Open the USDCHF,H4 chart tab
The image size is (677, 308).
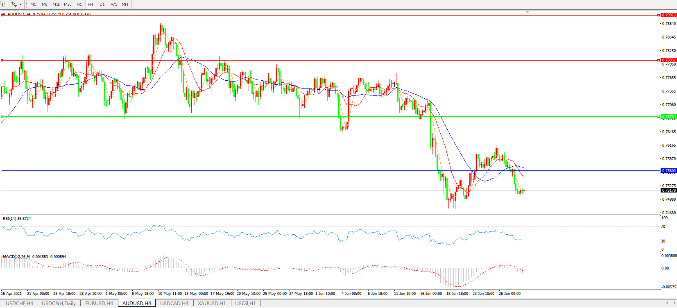click(19, 303)
